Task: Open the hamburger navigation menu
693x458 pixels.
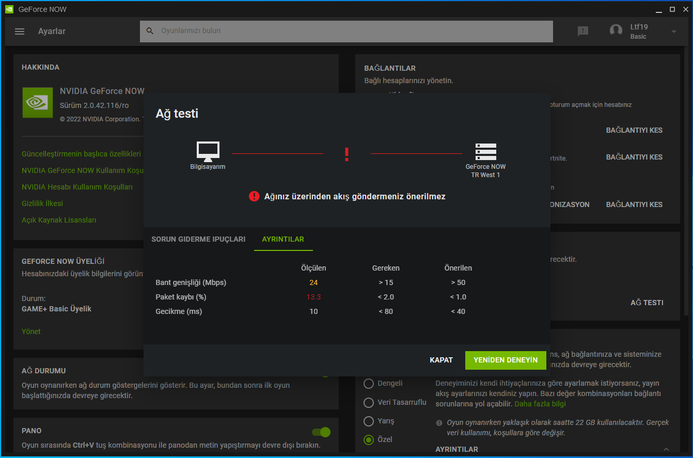Action: [20, 31]
